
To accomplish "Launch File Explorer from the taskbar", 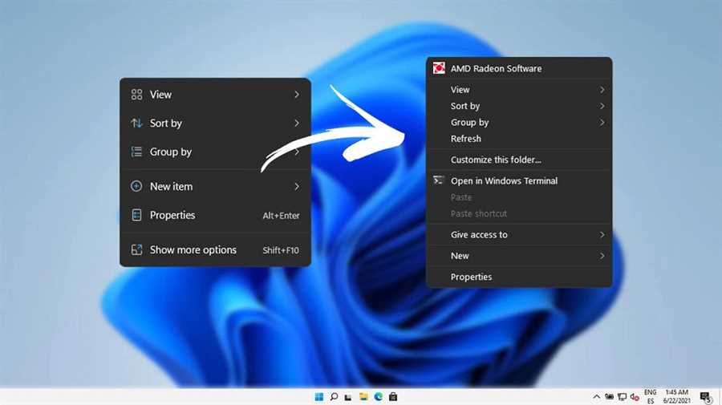I will click(x=363, y=397).
